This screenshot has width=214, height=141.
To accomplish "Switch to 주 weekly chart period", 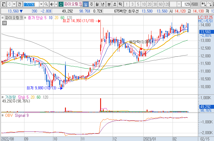I will (92, 4).
